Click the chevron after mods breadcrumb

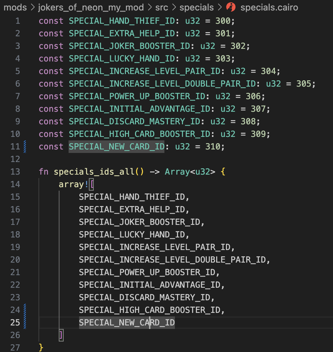pyautogui.click(x=33, y=7)
